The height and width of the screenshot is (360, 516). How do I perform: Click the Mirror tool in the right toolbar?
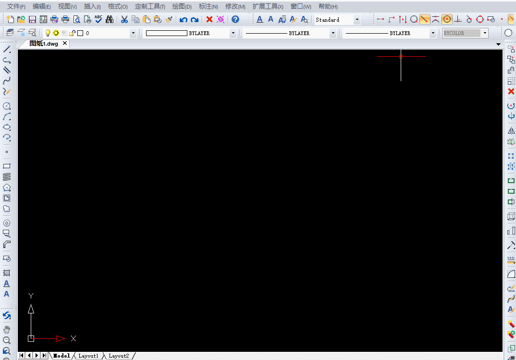pos(511,131)
